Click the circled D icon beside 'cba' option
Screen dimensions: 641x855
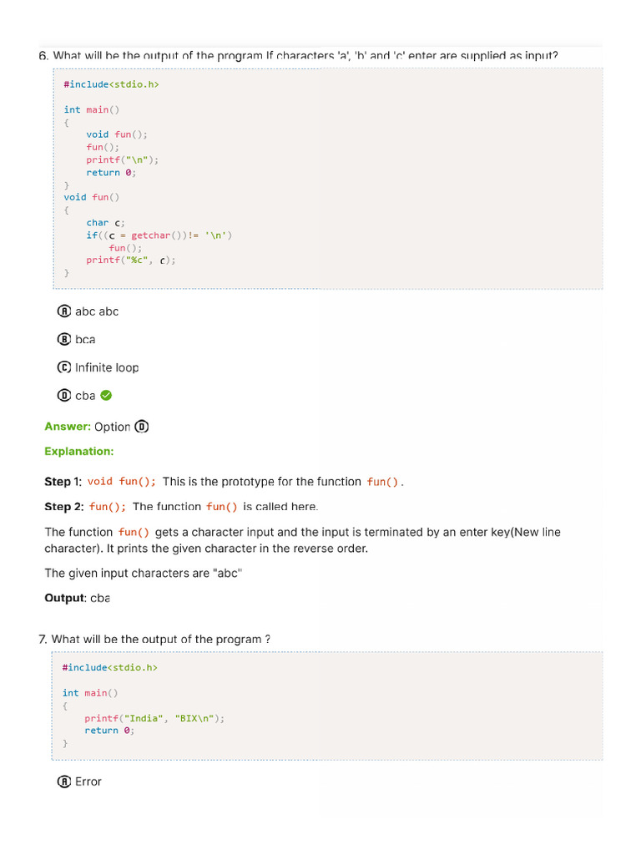64,396
